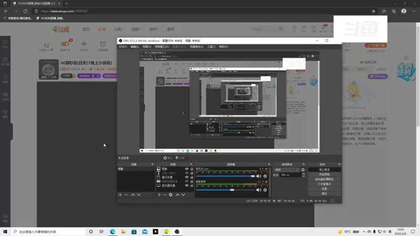Screen dimensions: 420x236
Task: Open File Explorer from the taskbar
Action: tap(123, 232)
